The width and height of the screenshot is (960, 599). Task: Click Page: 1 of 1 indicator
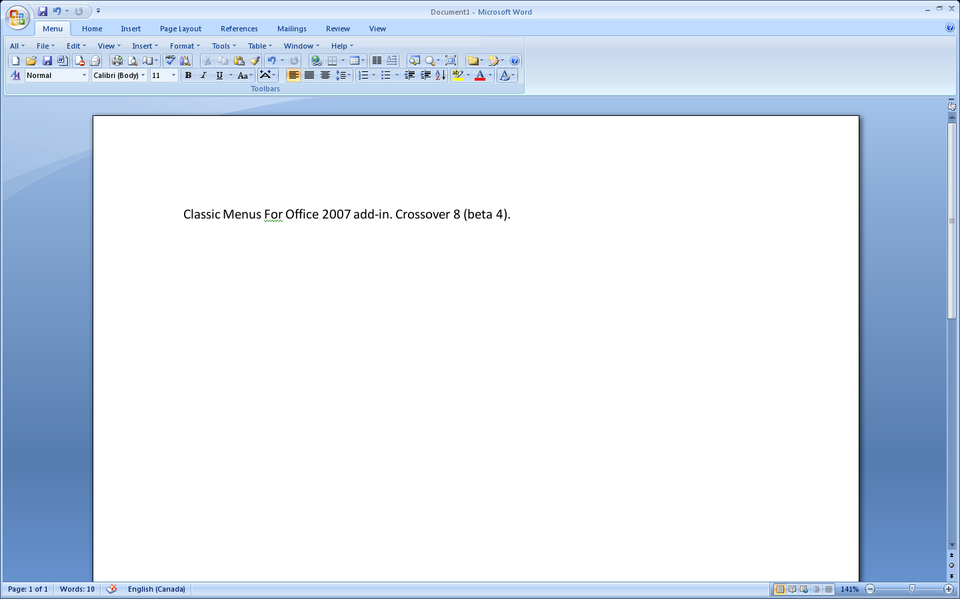28,589
